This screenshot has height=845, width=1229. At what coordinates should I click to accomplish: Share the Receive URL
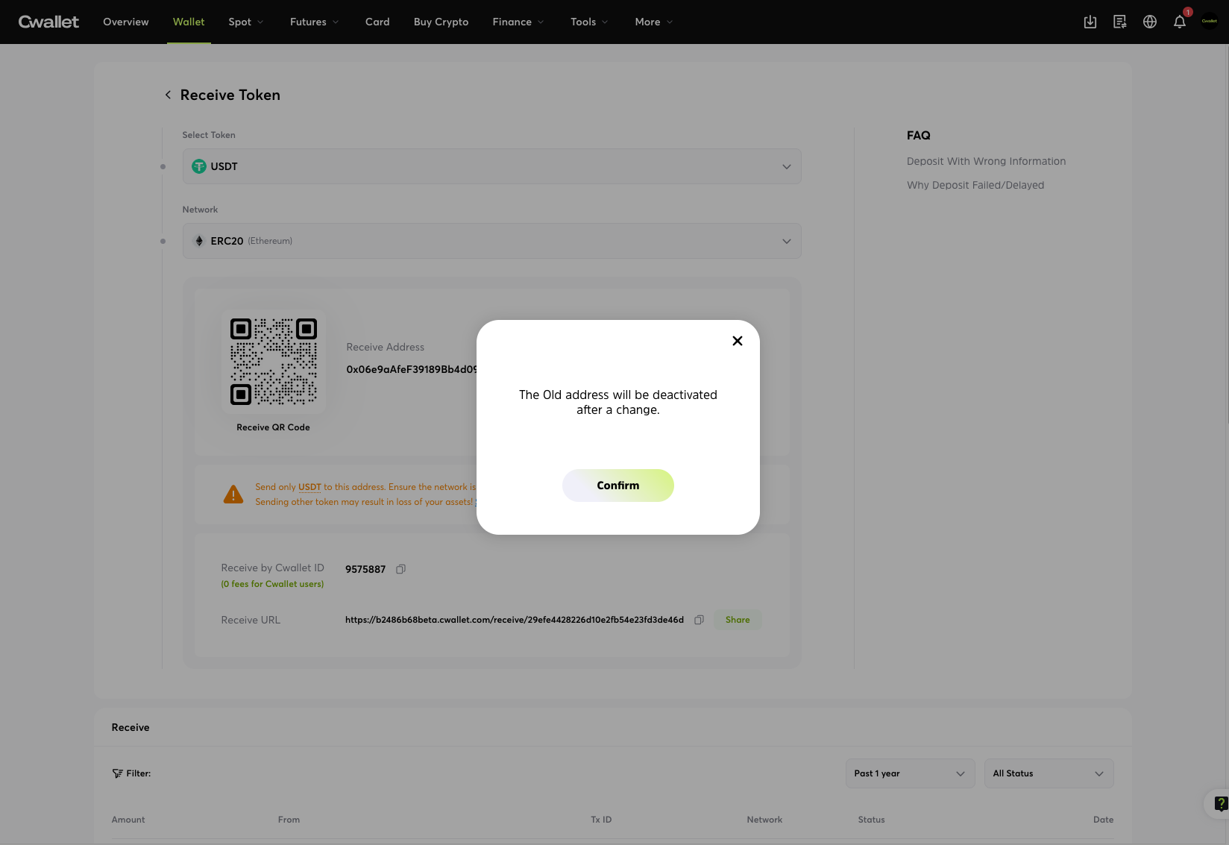pyautogui.click(x=737, y=620)
